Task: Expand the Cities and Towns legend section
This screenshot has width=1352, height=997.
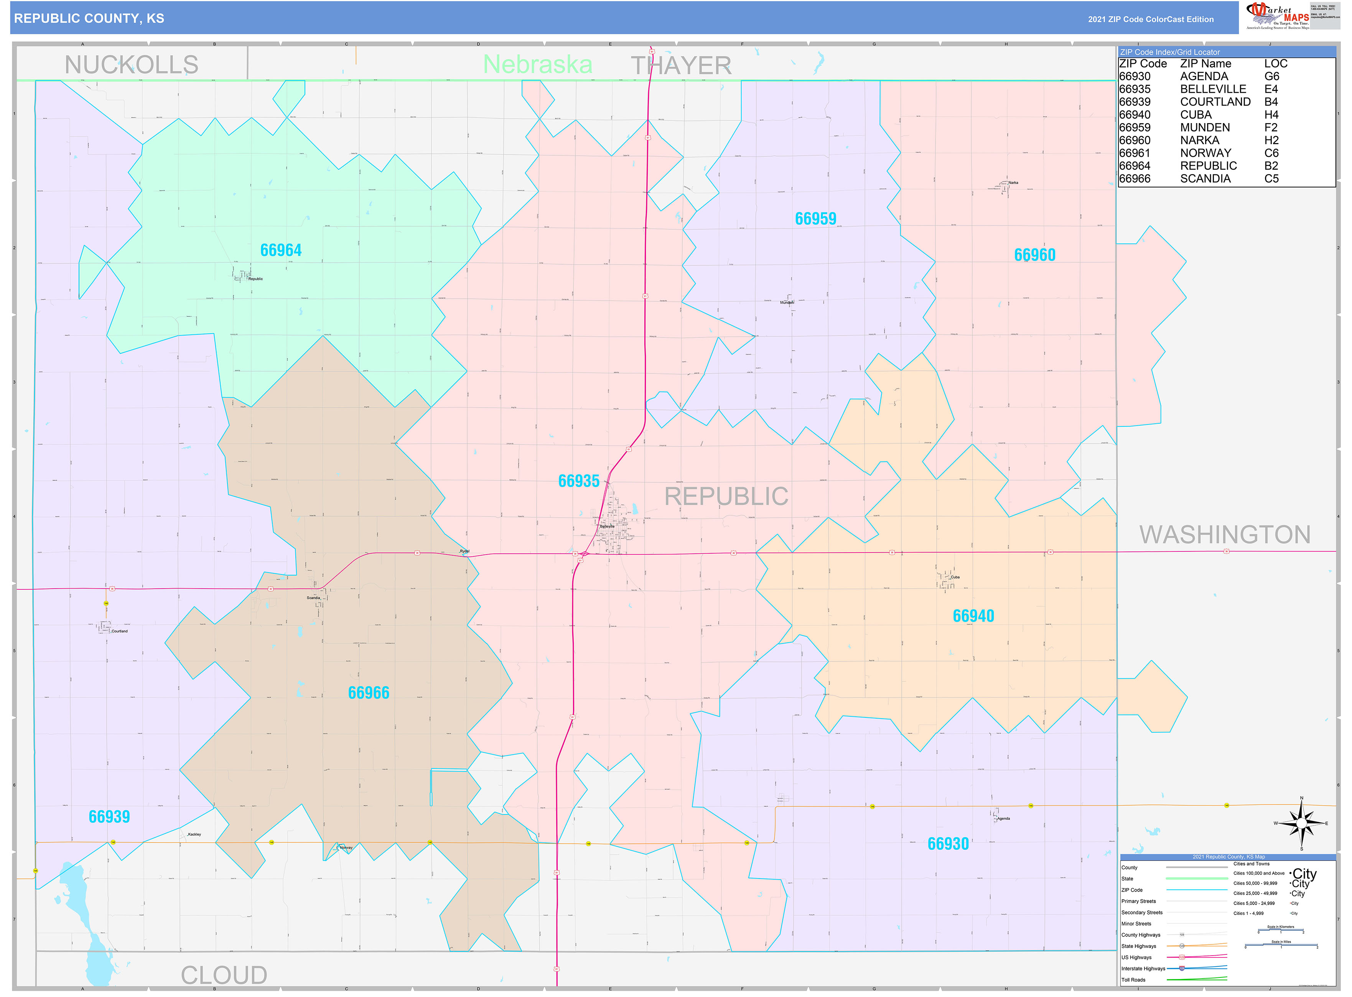Action: 1252,864
